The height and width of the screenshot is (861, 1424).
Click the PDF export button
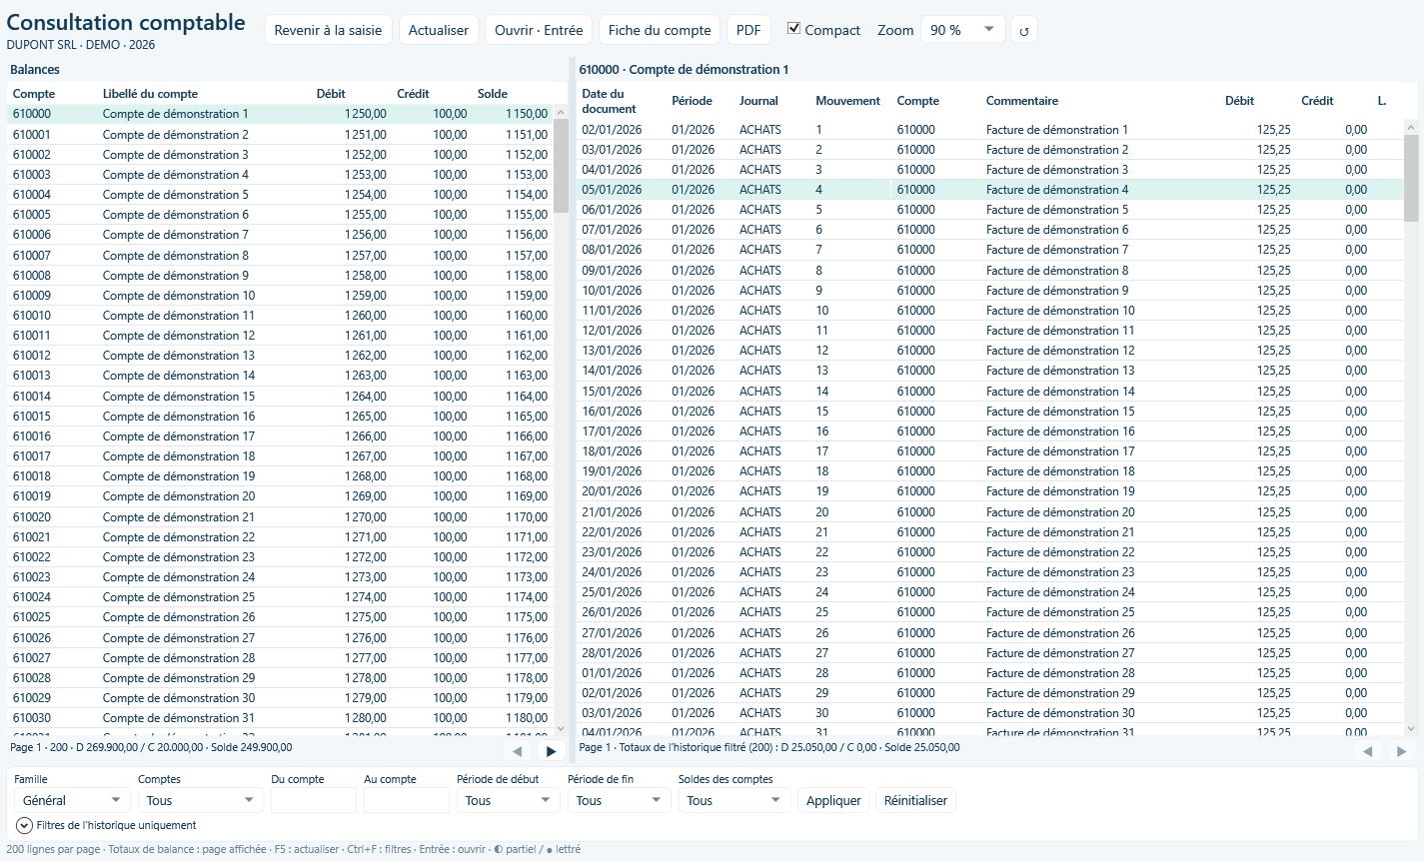click(x=748, y=30)
